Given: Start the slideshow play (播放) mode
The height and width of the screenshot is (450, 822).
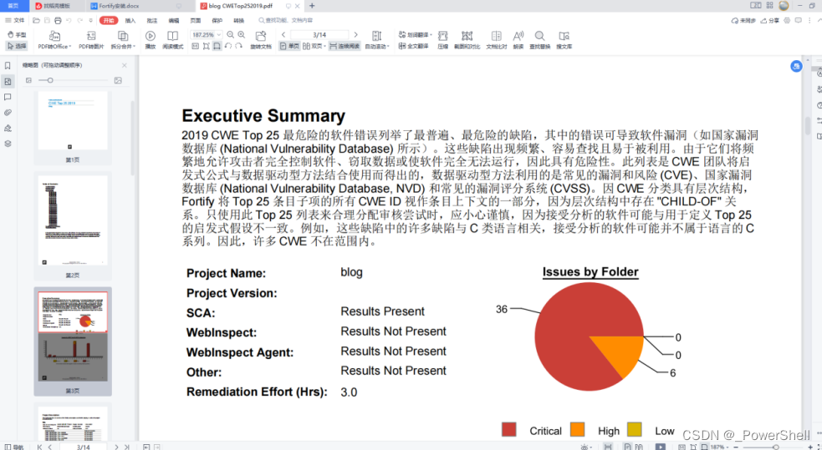Looking at the screenshot, I should click(151, 40).
